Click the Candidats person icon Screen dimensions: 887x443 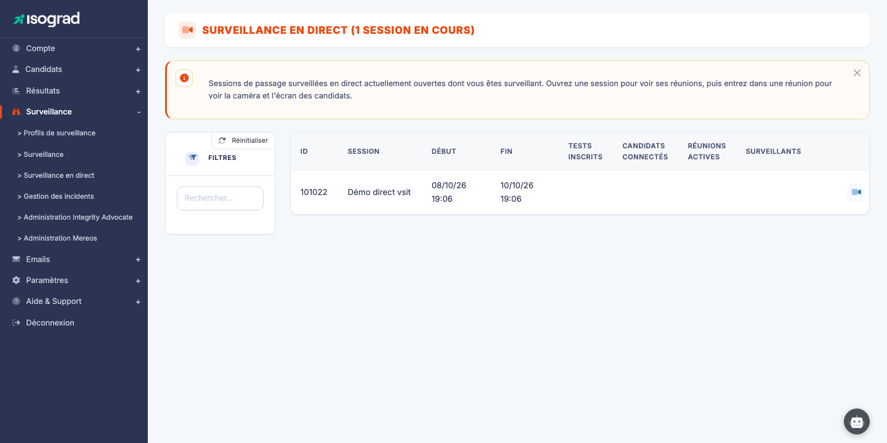(16, 70)
